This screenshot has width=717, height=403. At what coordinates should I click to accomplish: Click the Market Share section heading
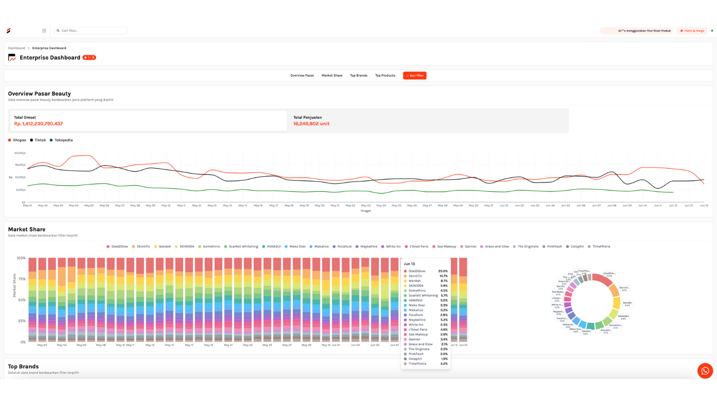point(26,229)
